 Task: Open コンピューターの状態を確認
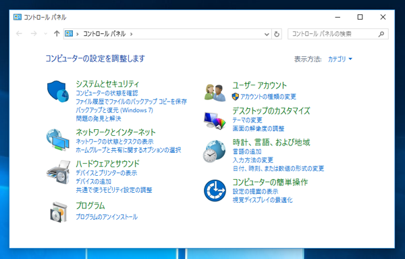(107, 93)
